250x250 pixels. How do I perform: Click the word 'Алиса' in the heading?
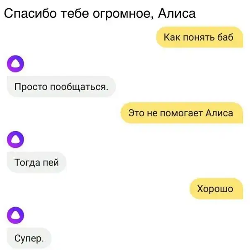pyautogui.click(x=177, y=13)
